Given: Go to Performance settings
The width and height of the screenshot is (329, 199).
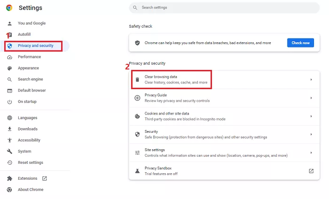Looking at the screenshot, I should tap(29, 57).
